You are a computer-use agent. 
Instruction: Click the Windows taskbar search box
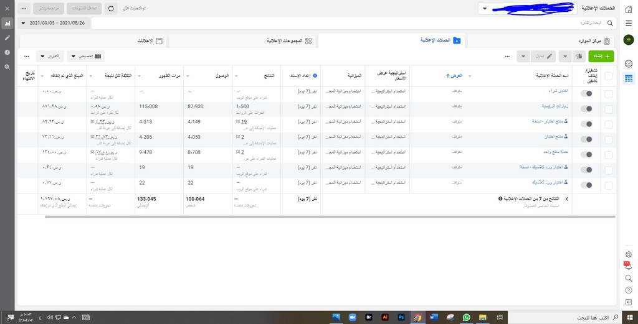coord(564,318)
